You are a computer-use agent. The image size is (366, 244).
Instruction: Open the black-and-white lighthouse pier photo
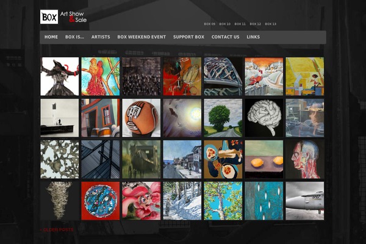pos(60,118)
